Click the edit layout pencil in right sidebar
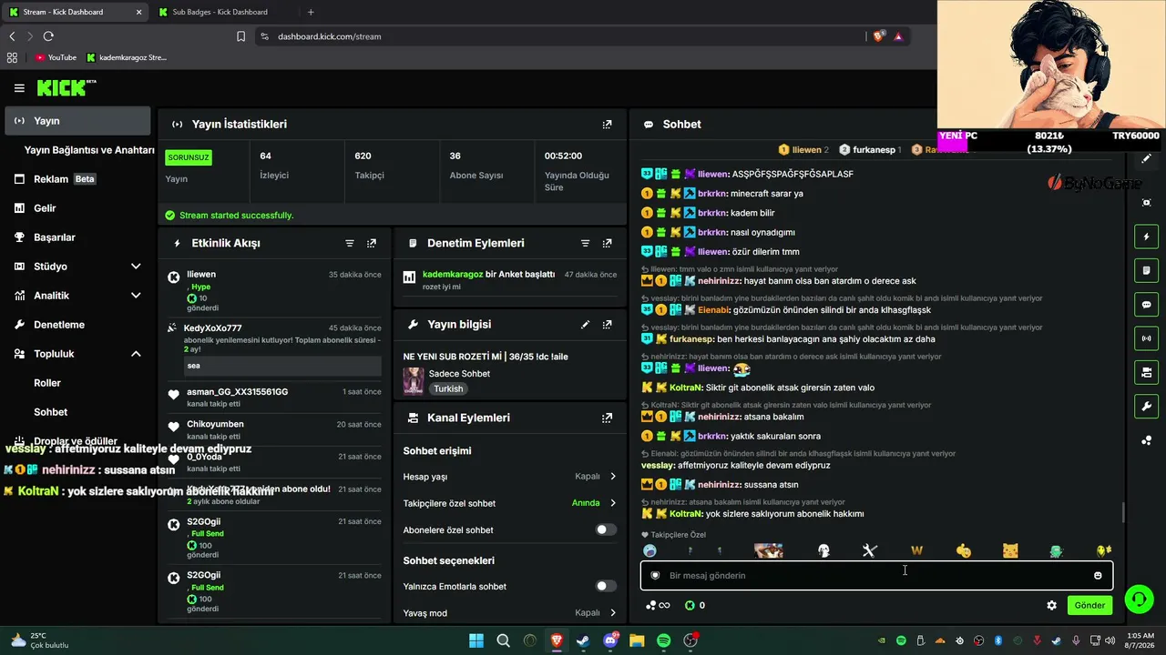 [x=1146, y=158]
